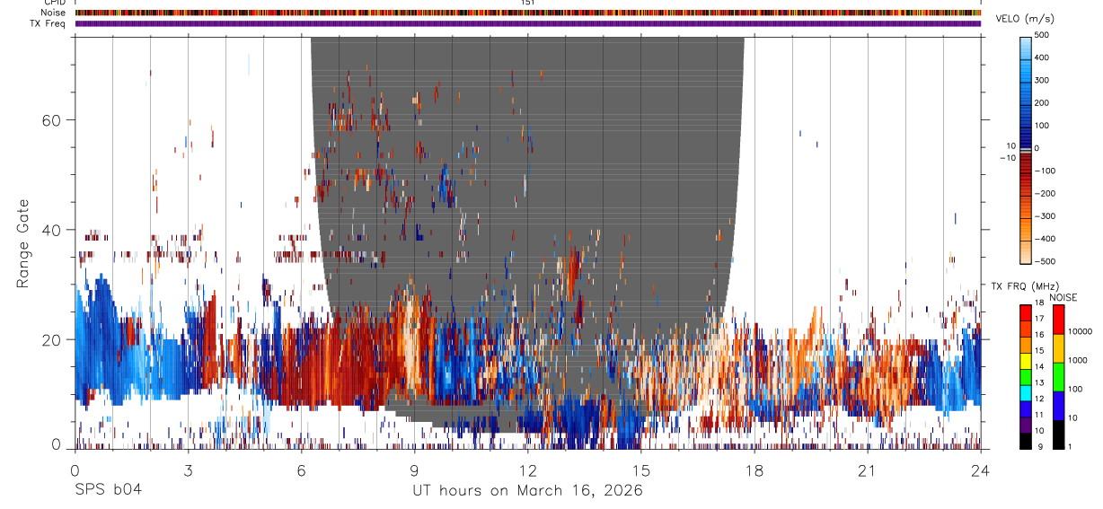Click the '1' tick on NOISE legend
1103x509 pixels.
pyautogui.click(x=1070, y=447)
